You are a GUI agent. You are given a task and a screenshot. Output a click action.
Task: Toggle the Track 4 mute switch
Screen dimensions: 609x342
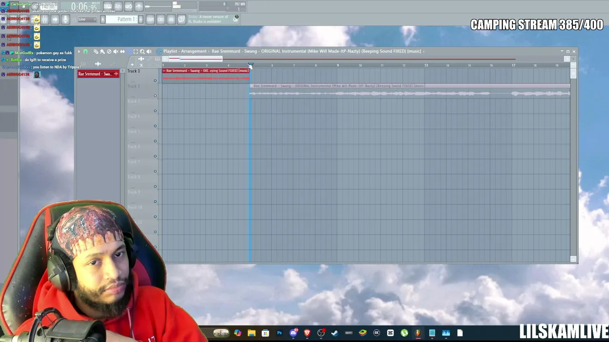[155, 126]
